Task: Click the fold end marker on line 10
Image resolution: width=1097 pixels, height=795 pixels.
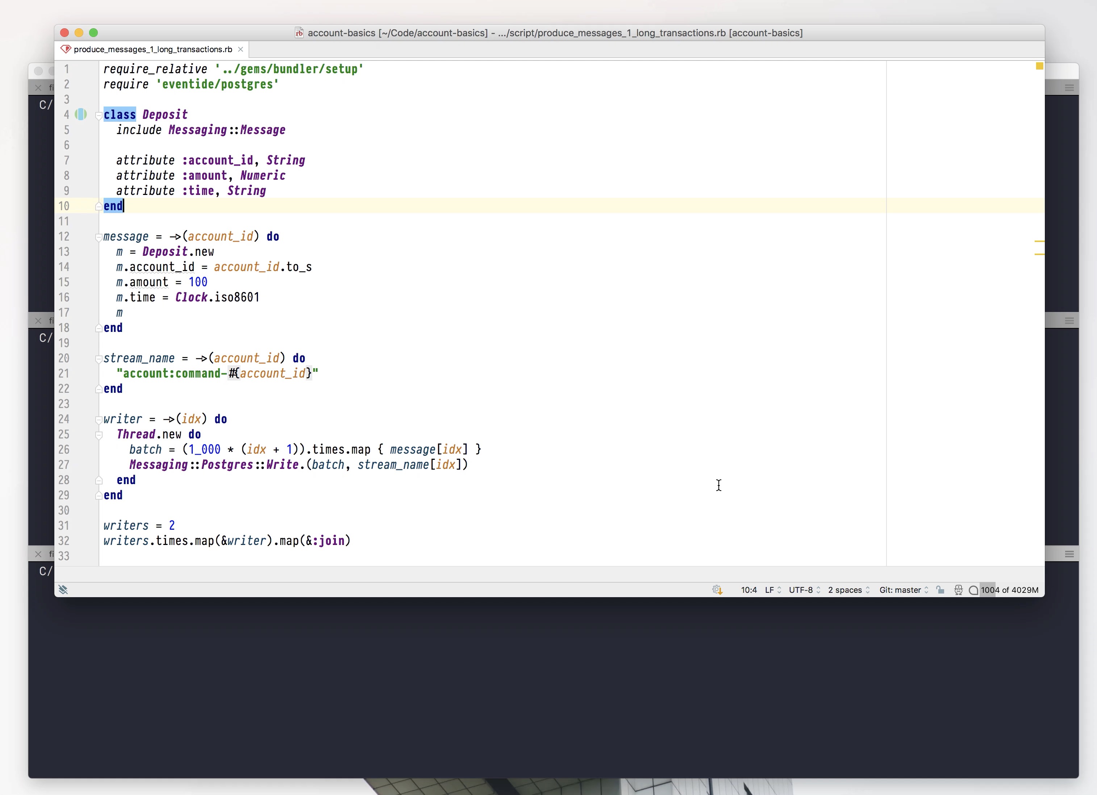Action: 99,207
